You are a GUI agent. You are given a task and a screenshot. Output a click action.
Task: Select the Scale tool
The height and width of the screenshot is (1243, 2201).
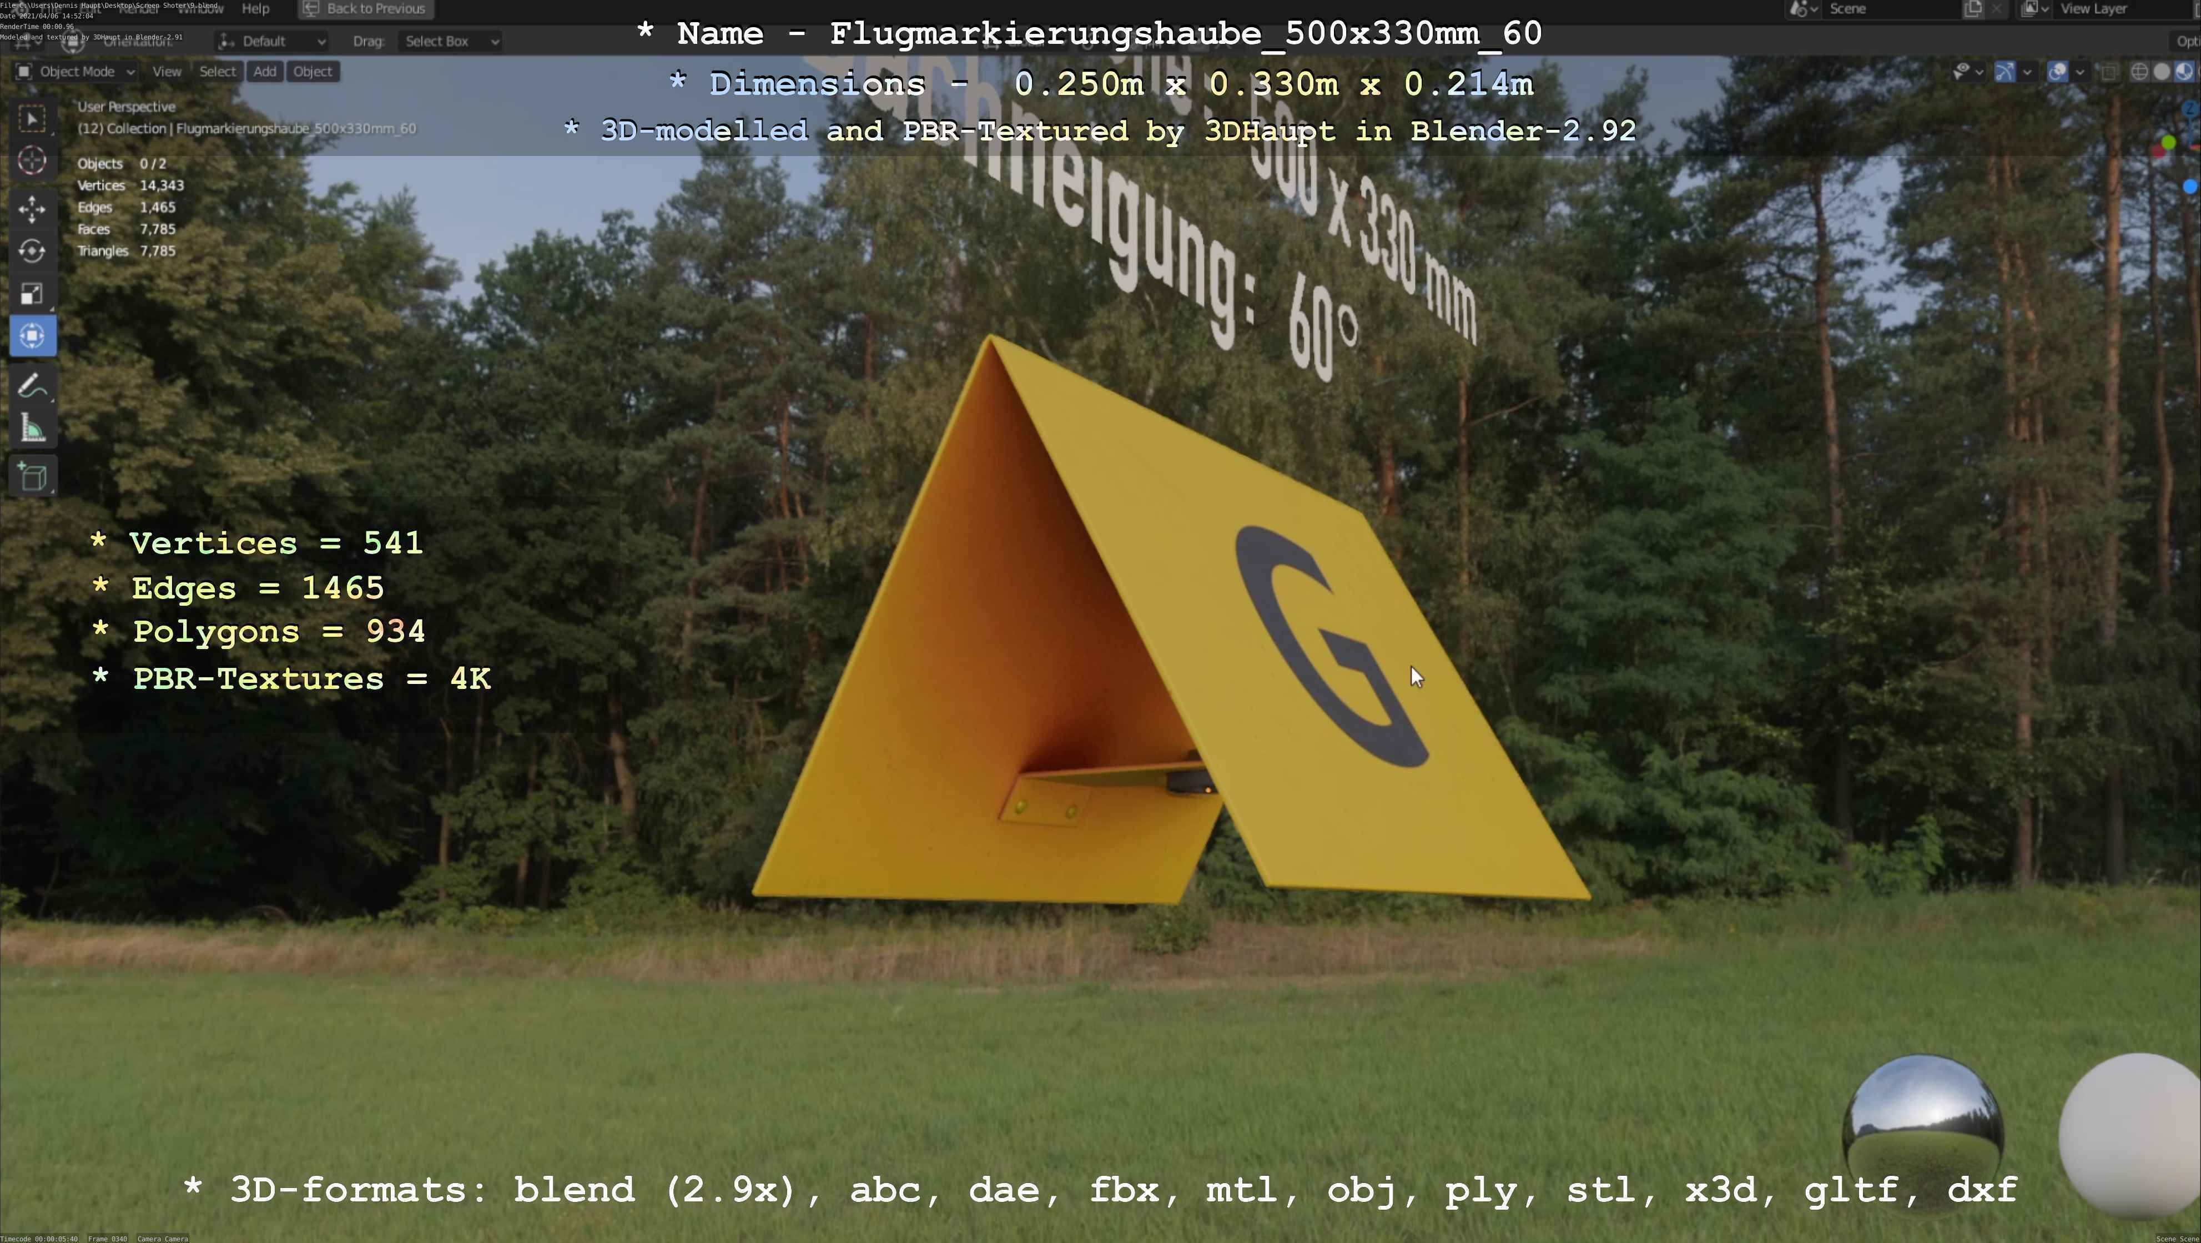click(32, 293)
